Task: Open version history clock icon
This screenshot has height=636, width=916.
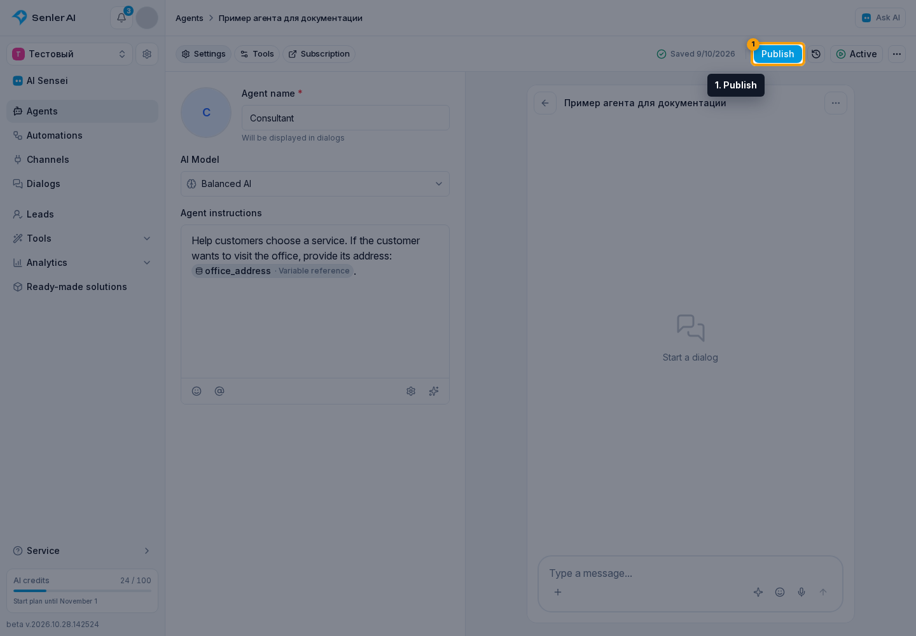Action: pos(816,54)
